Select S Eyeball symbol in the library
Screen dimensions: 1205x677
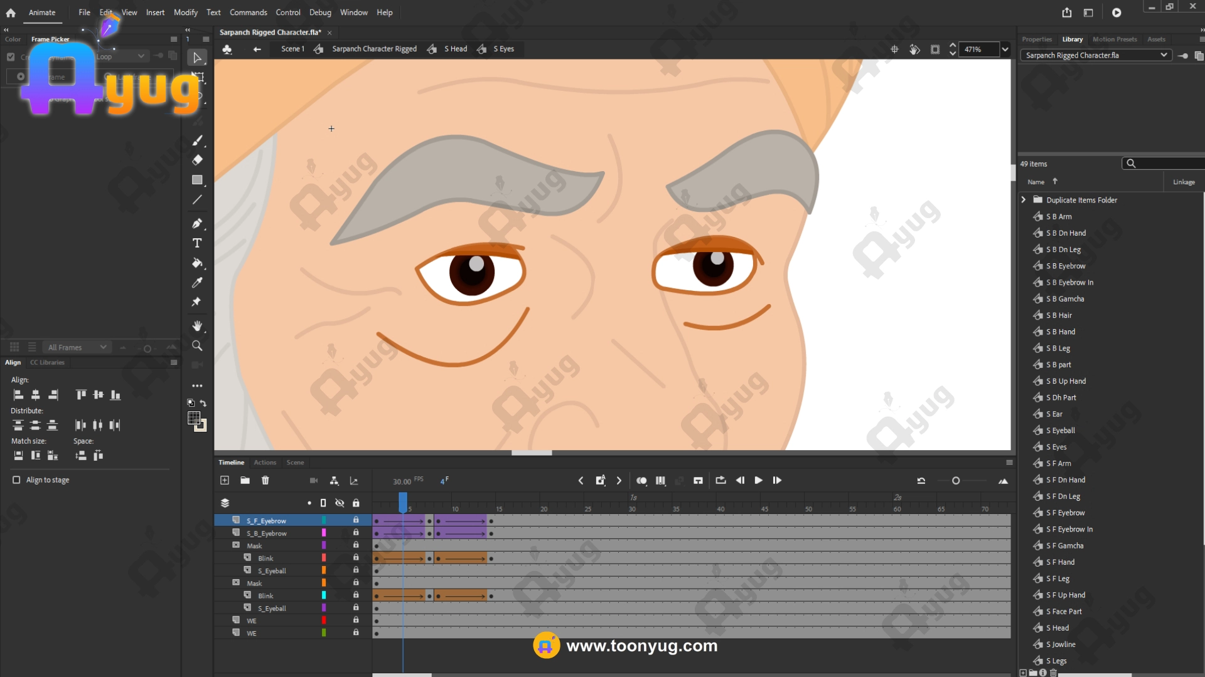tap(1060, 431)
